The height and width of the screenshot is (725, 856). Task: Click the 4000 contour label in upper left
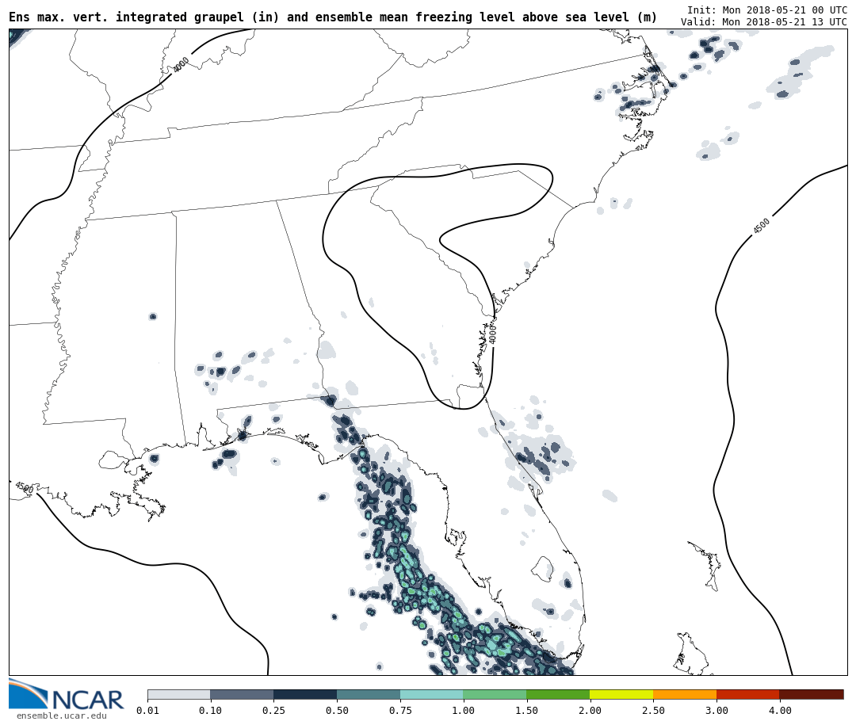[182, 65]
